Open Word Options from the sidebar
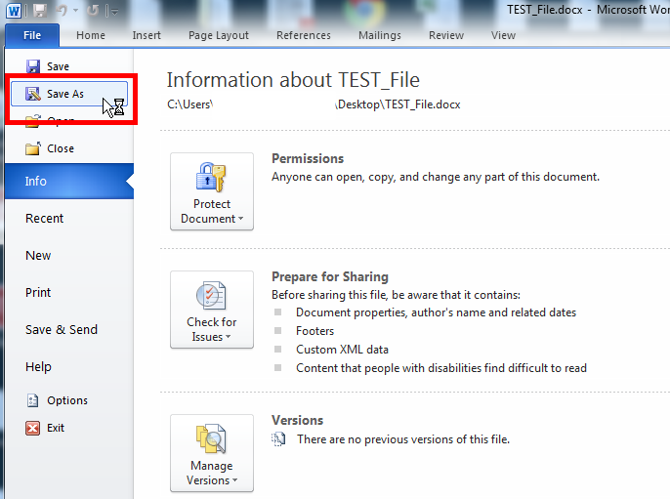 (x=66, y=400)
